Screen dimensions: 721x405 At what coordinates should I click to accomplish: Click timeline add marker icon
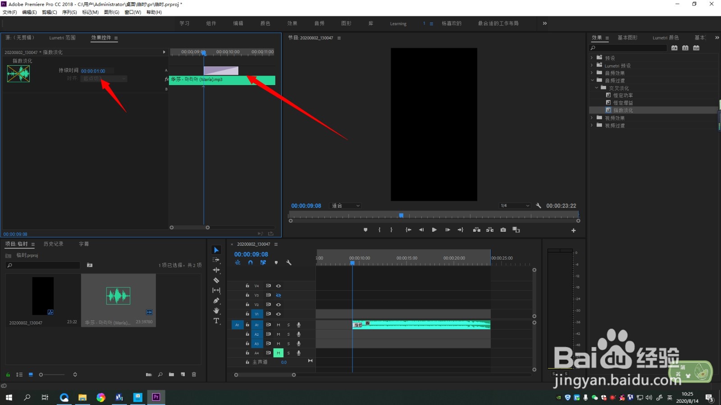tap(276, 263)
